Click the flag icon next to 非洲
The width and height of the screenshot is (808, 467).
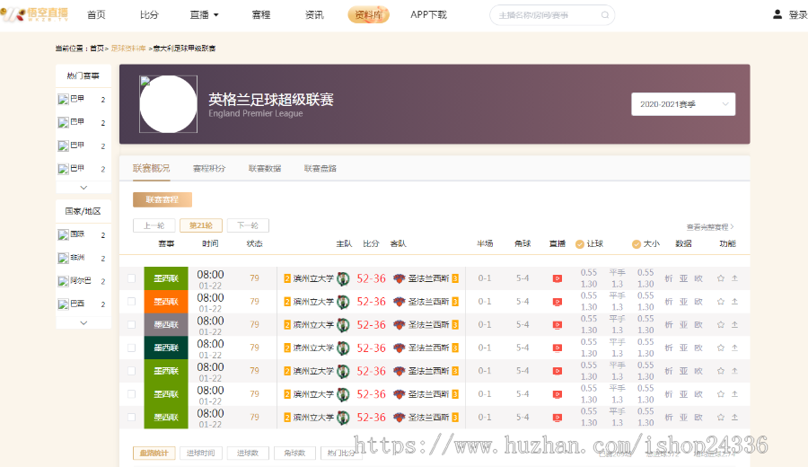[63, 258]
